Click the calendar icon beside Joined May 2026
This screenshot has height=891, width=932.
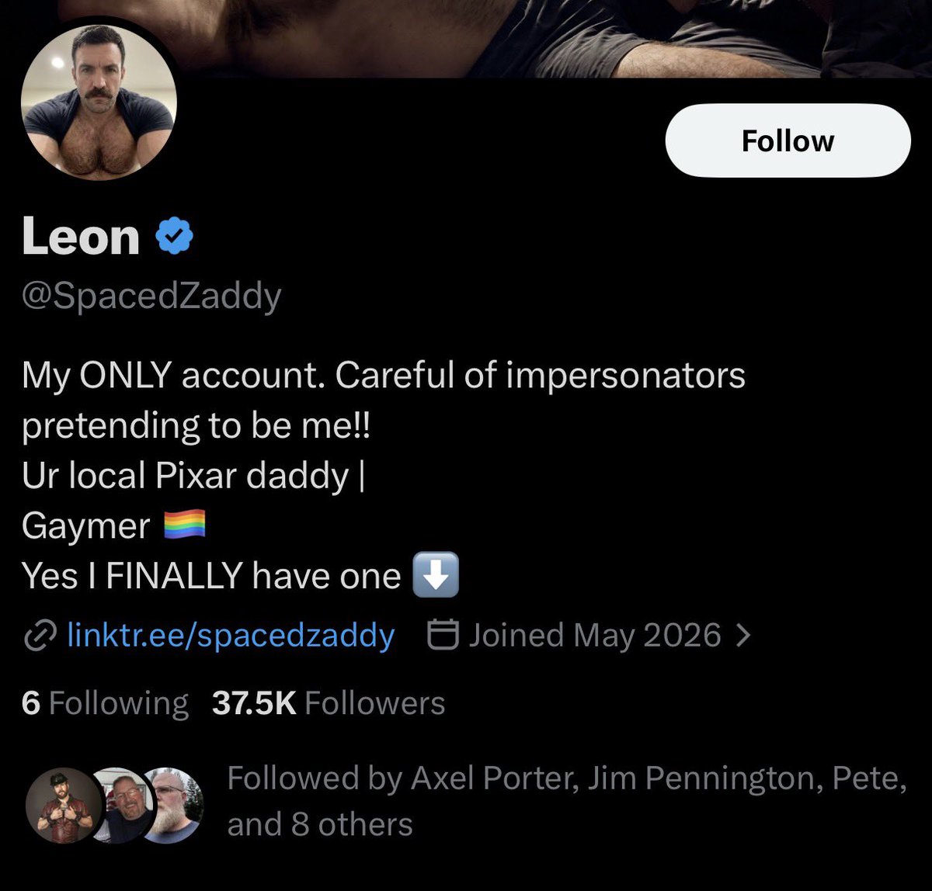click(442, 636)
